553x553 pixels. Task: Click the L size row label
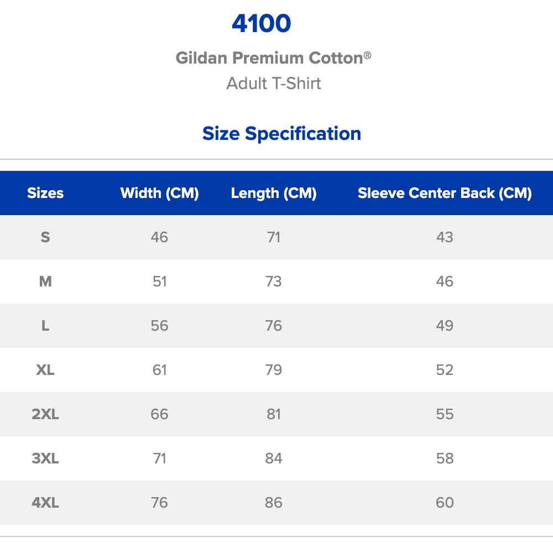pos(45,326)
